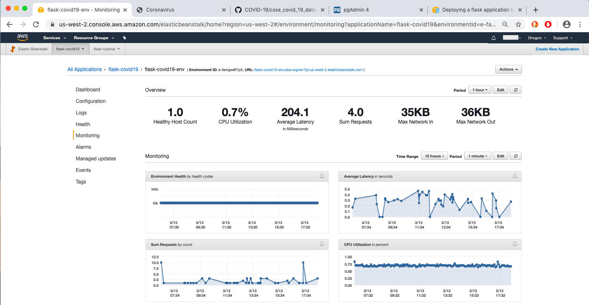Open the Chrome three-dot menu
Viewport: 589px width, 305px height.
point(580,24)
